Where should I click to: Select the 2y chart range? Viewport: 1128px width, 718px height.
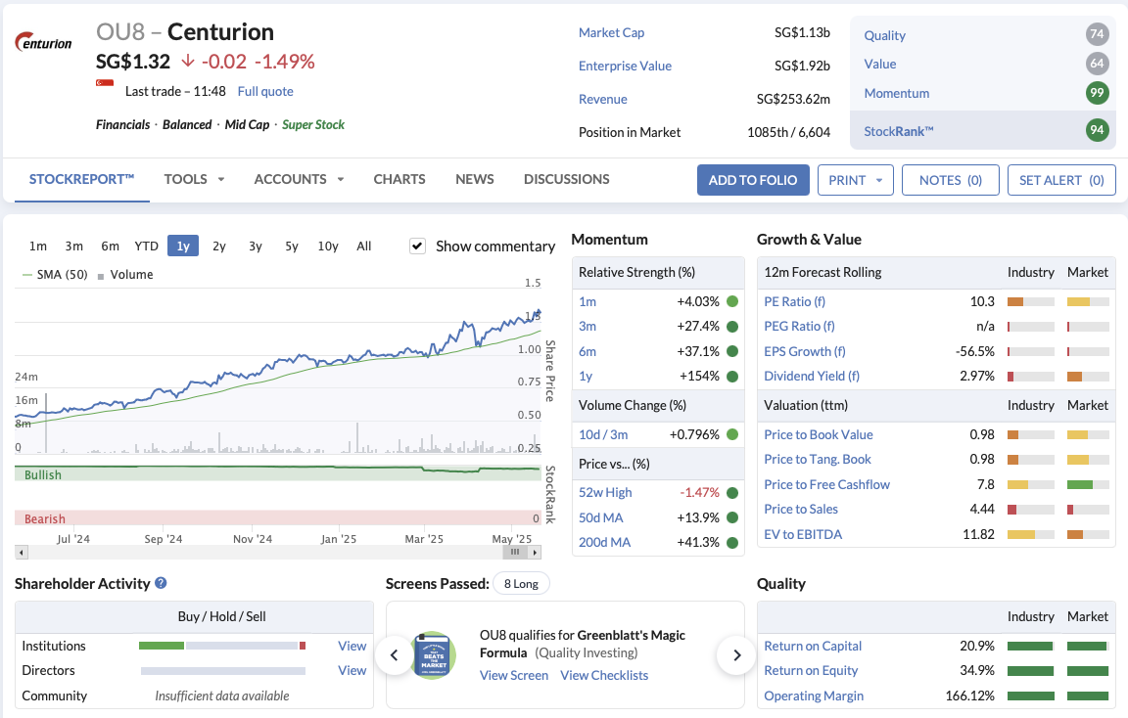coord(219,246)
